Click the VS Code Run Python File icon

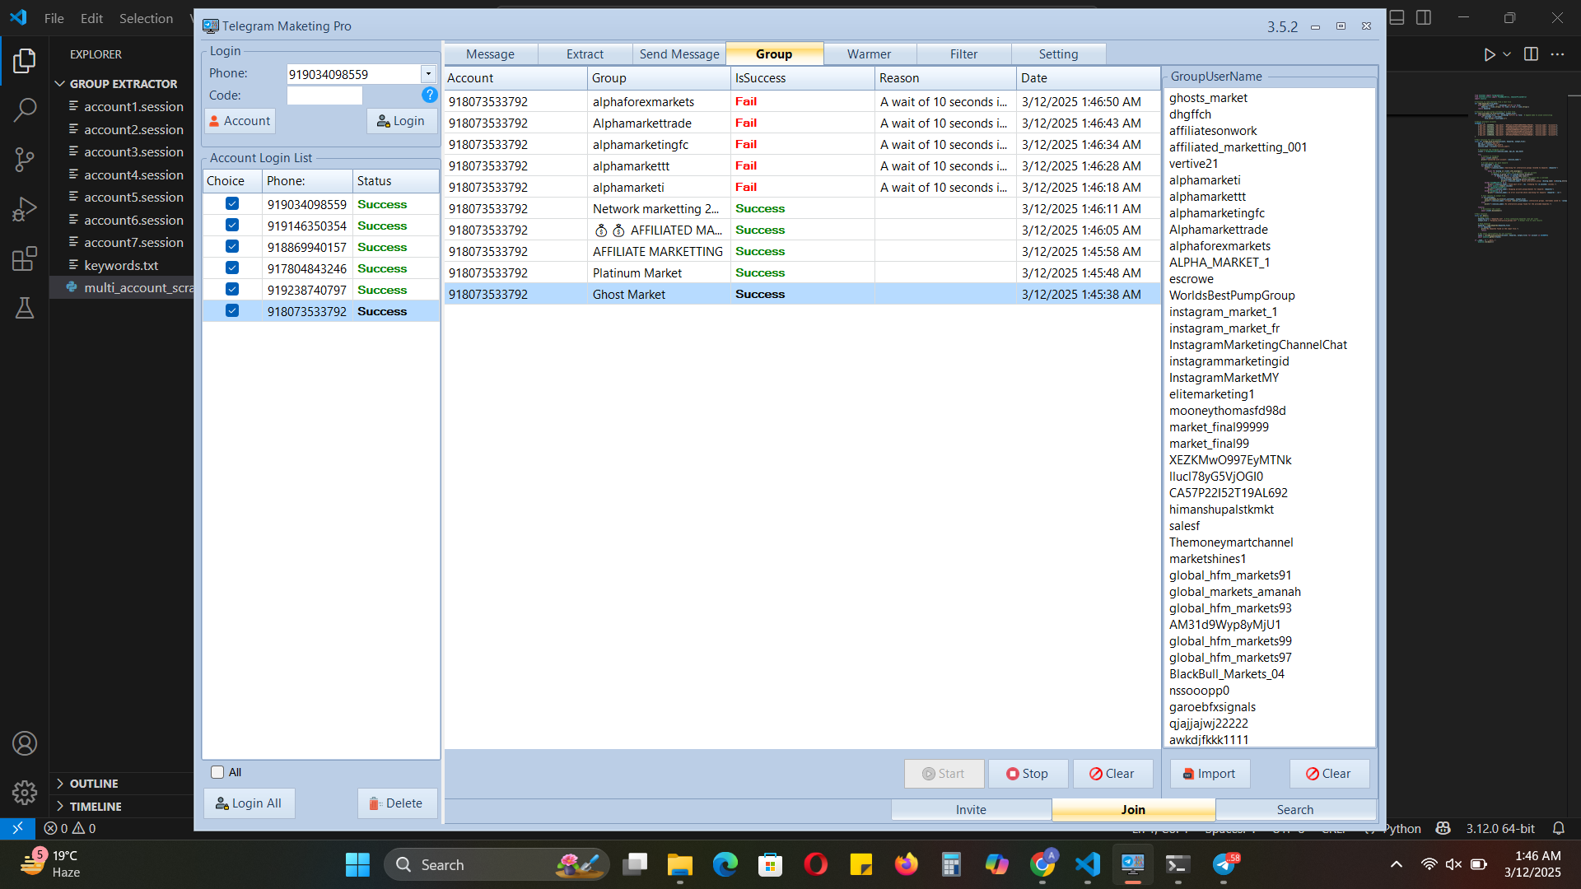(1489, 54)
